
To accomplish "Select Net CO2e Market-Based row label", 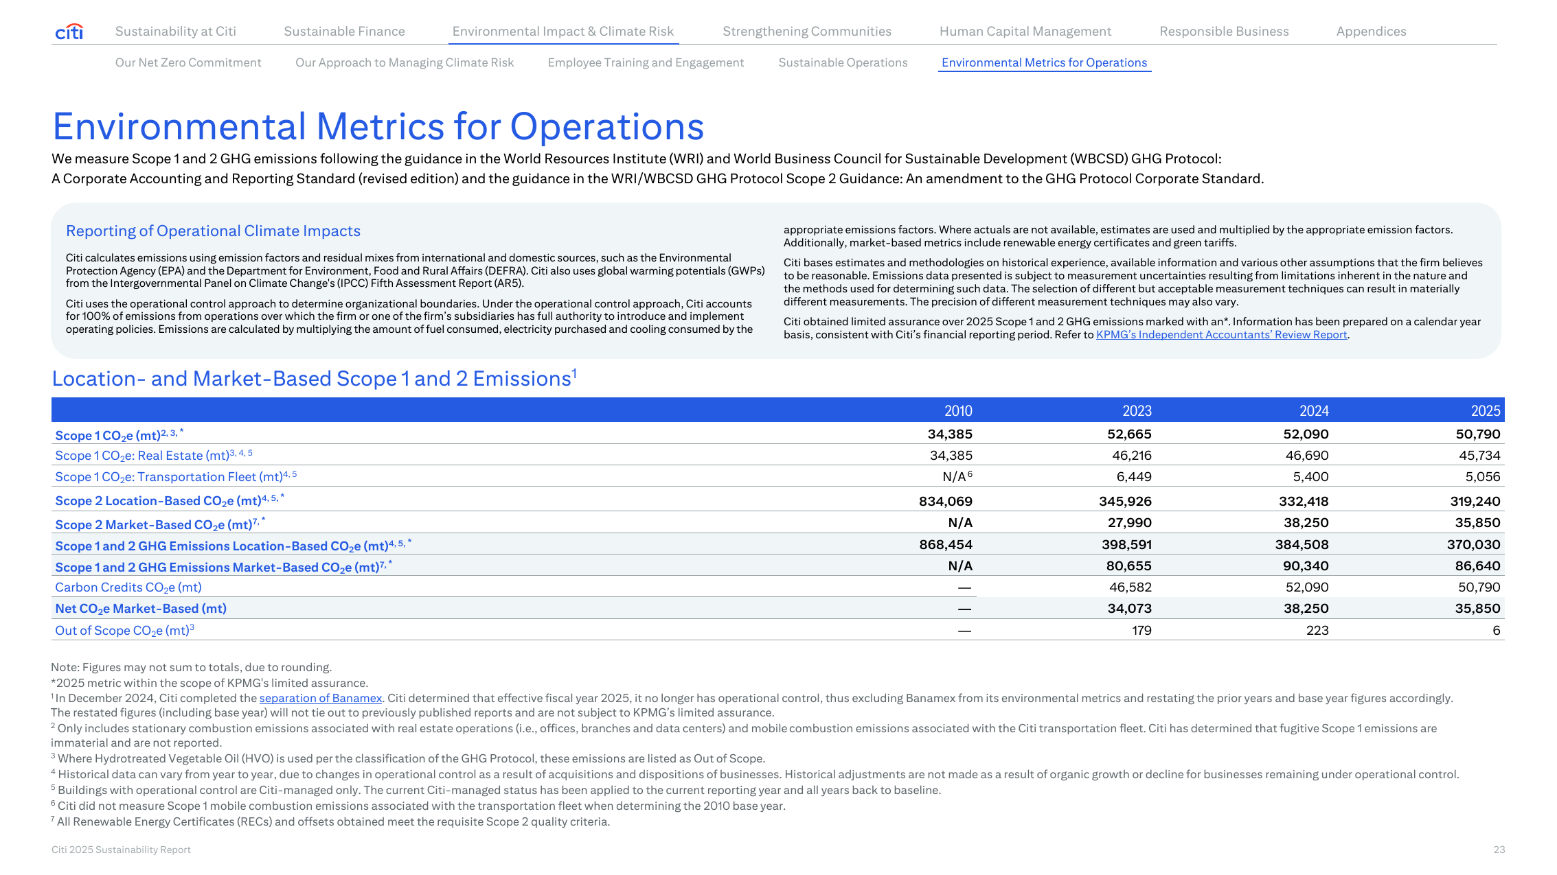I will pyautogui.click(x=141, y=609).
